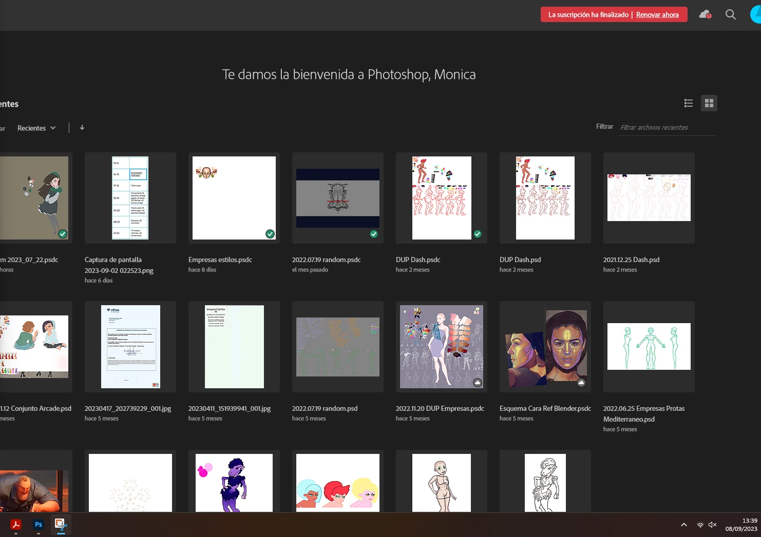
Task: Open Photoshop from the taskbar
Action: pyautogui.click(x=39, y=525)
